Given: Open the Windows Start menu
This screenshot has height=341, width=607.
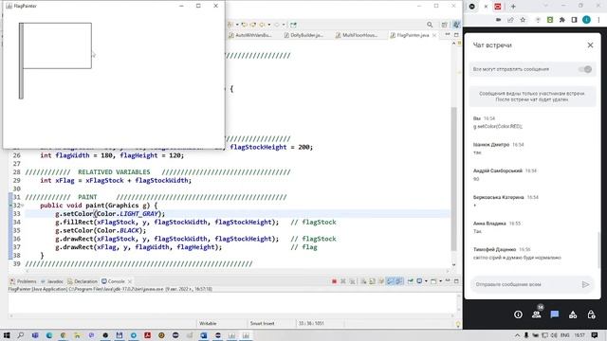Looking at the screenshot, I should pyautogui.click(x=7, y=335).
